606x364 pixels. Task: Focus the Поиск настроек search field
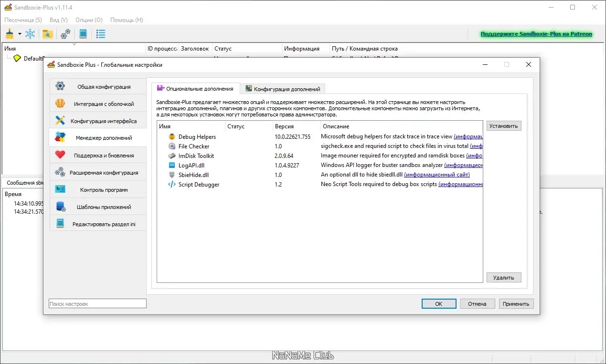(x=97, y=303)
